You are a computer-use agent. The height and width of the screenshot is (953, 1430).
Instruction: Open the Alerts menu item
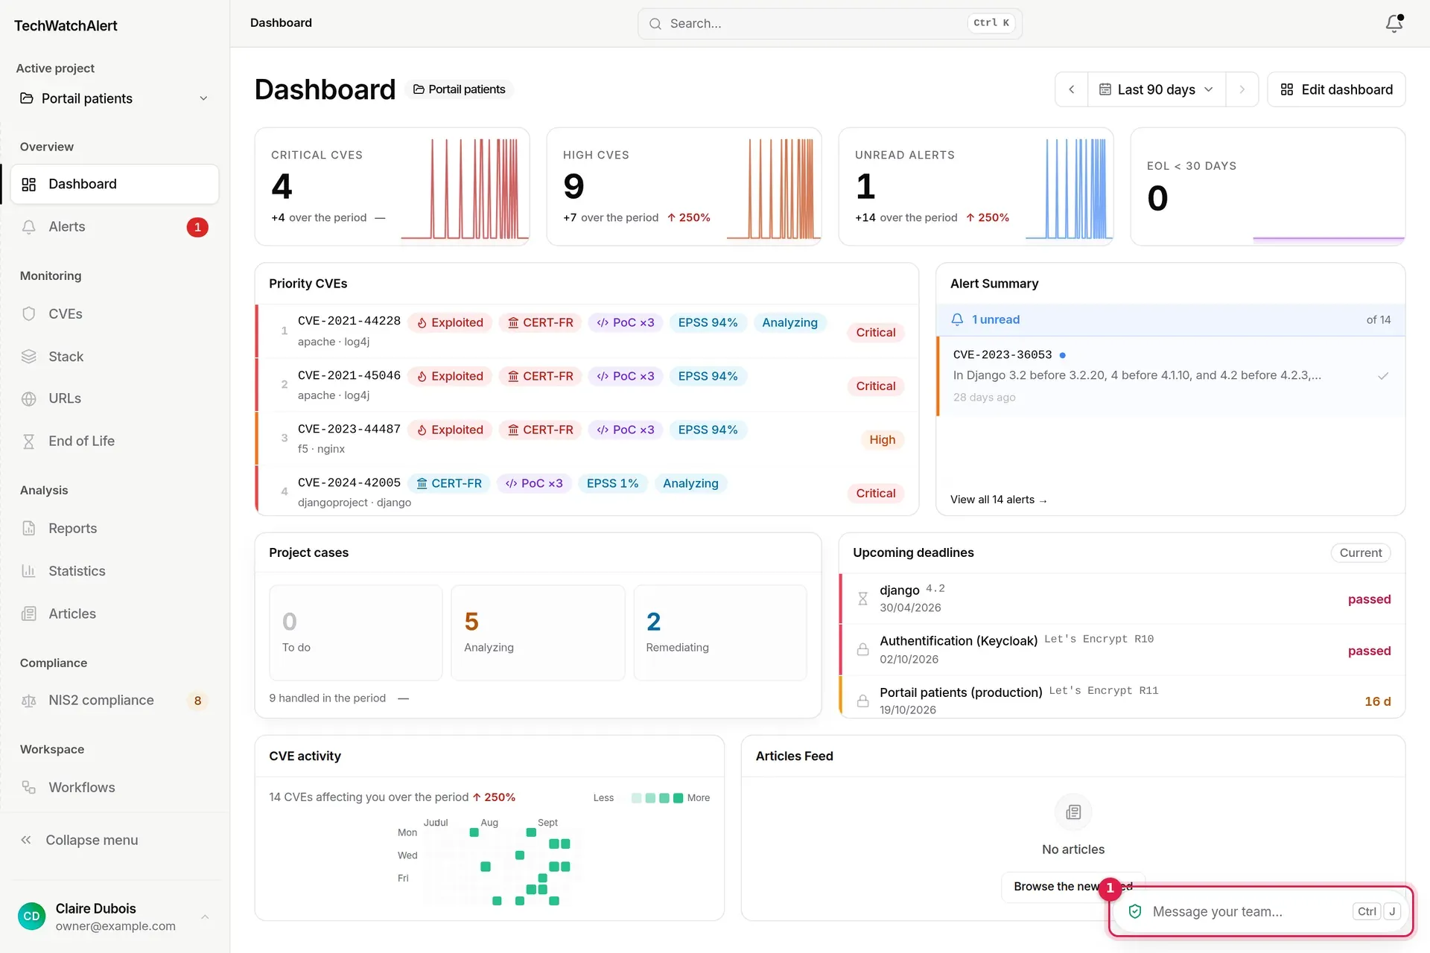click(x=115, y=227)
